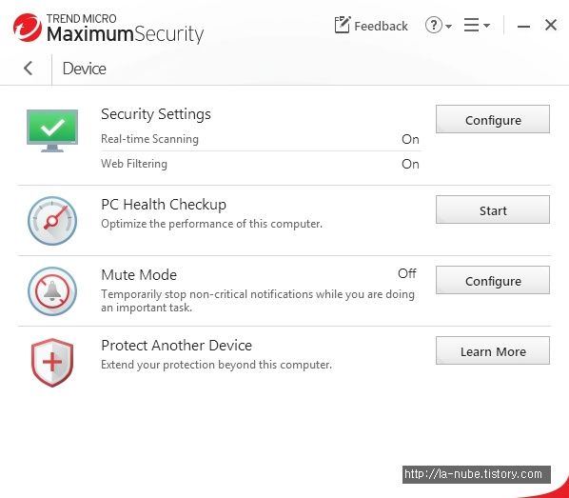Image resolution: width=569 pixels, height=498 pixels.
Task: Click the Feedback pencil icon
Action: tap(343, 25)
